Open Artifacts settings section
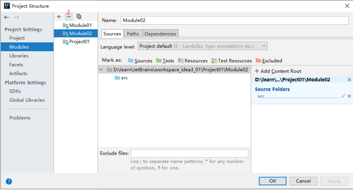 pyautogui.click(x=18, y=73)
